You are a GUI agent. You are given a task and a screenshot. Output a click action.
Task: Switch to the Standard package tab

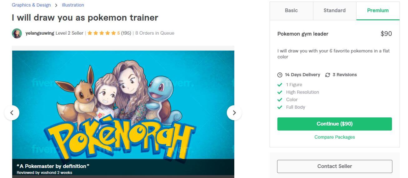(x=335, y=11)
